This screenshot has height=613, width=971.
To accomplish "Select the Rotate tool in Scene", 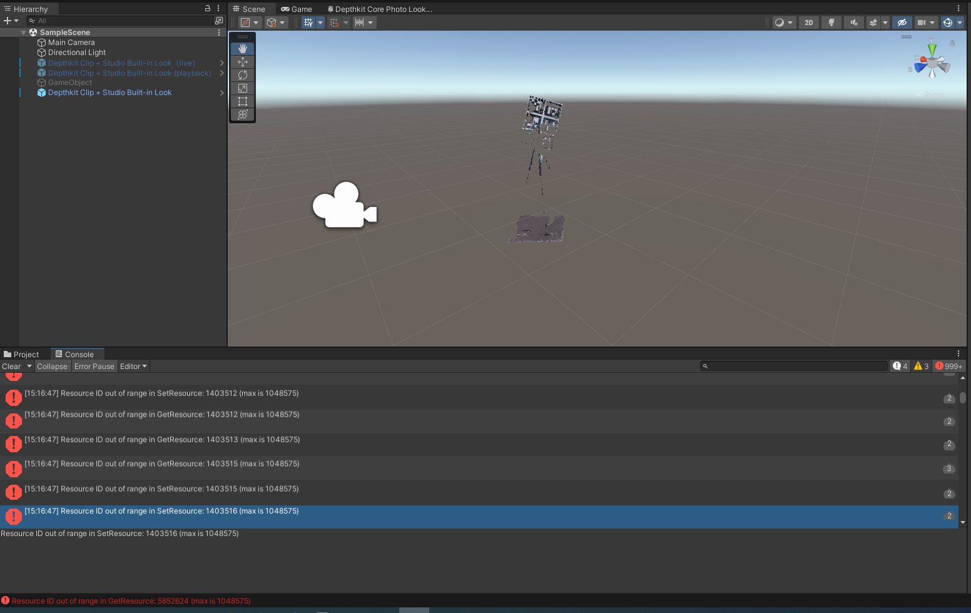I will pos(243,75).
